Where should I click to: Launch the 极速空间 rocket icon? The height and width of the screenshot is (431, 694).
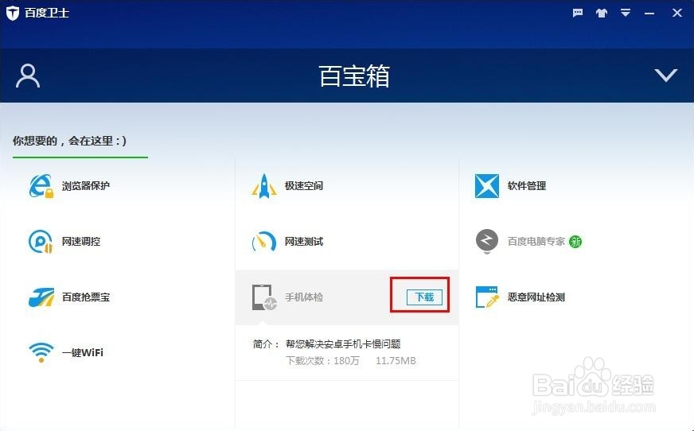(x=264, y=186)
